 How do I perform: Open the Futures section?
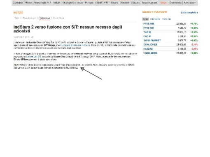[x=135, y=3]
